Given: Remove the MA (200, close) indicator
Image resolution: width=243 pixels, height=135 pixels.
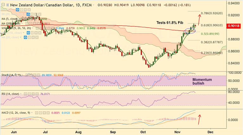Looking at the screenshot, I should click(38, 24).
